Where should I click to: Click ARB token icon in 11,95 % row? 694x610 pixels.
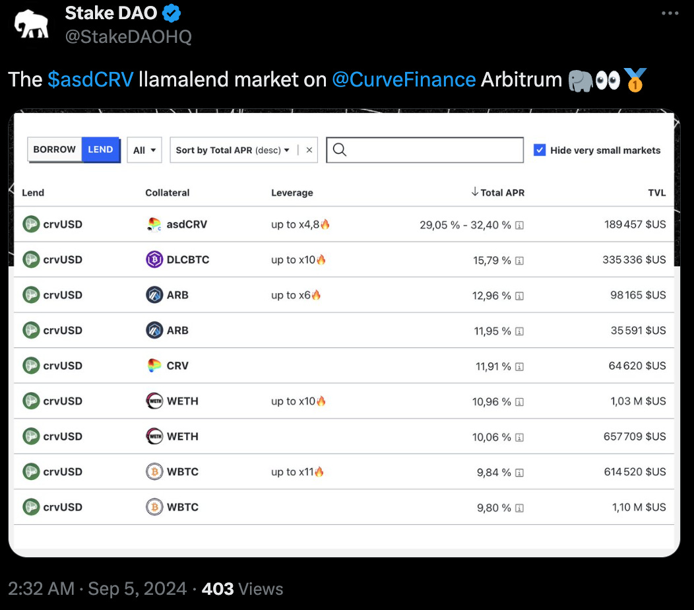point(154,331)
